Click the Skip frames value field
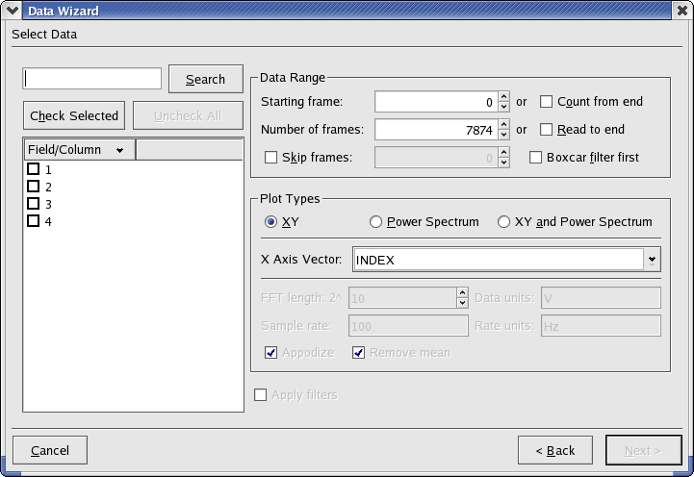This screenshot has width=694, height=477. (x=436, y=158)
